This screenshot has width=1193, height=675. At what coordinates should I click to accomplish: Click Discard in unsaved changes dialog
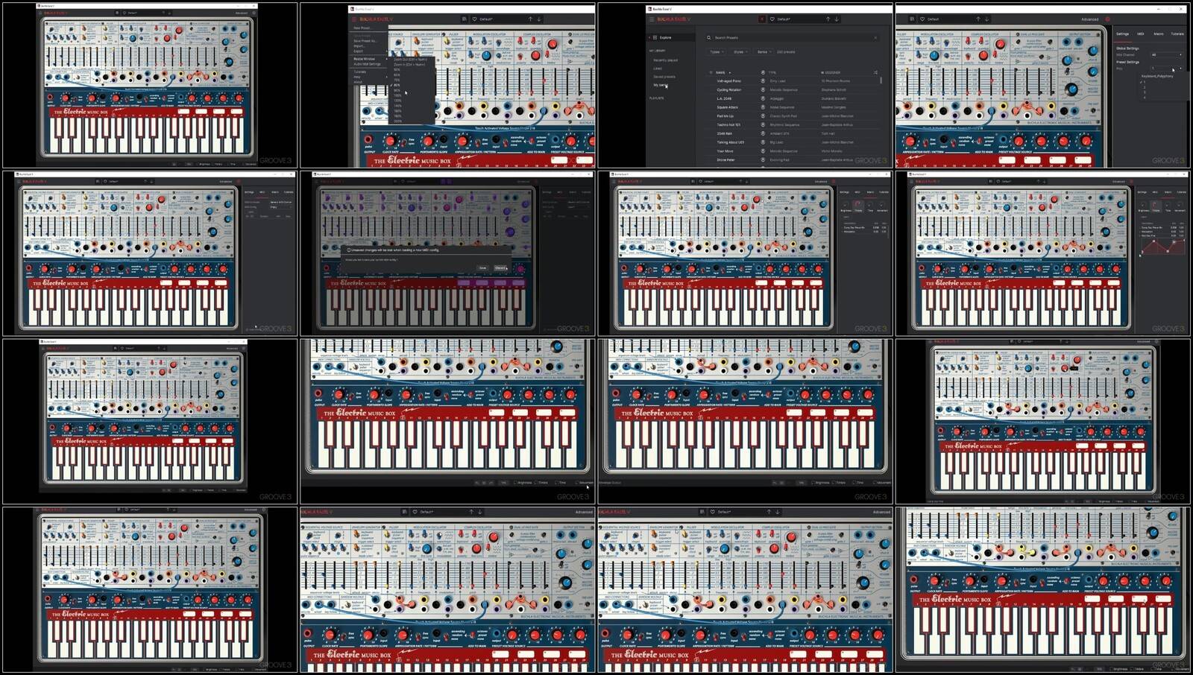(500, 268)
